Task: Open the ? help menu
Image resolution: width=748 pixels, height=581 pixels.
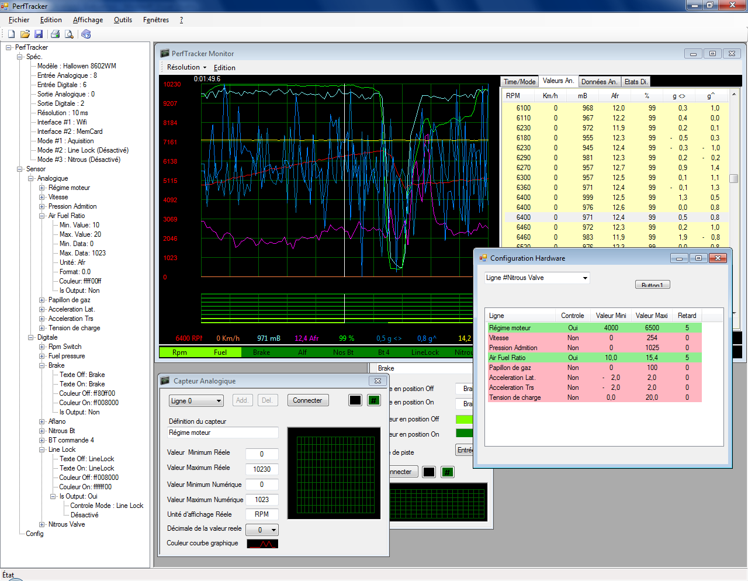Action: tap(181, 20)
